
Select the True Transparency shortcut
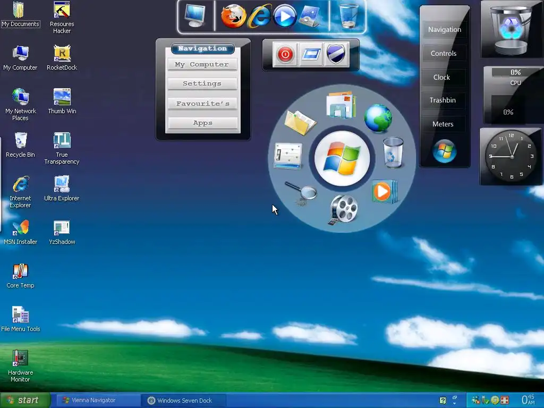point(62,148)
